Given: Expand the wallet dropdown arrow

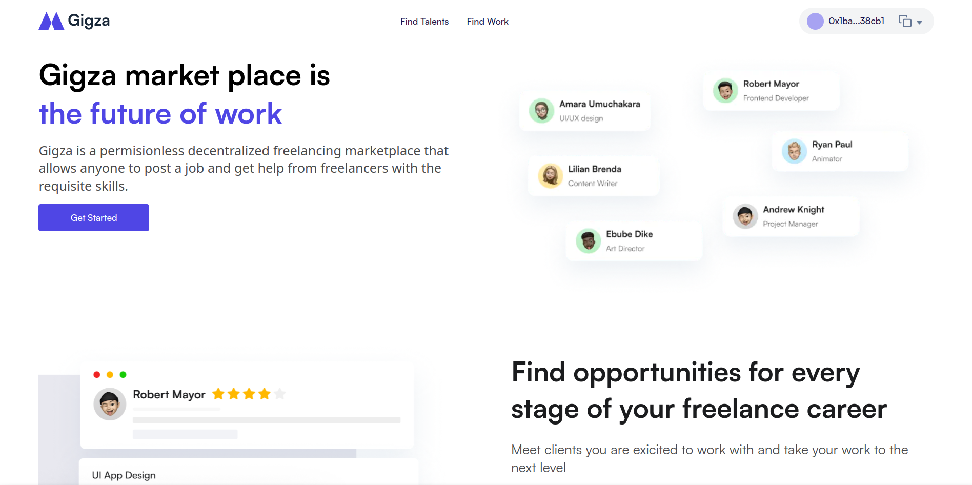Looking at the screenshot, I should click(x=920, y=23).
